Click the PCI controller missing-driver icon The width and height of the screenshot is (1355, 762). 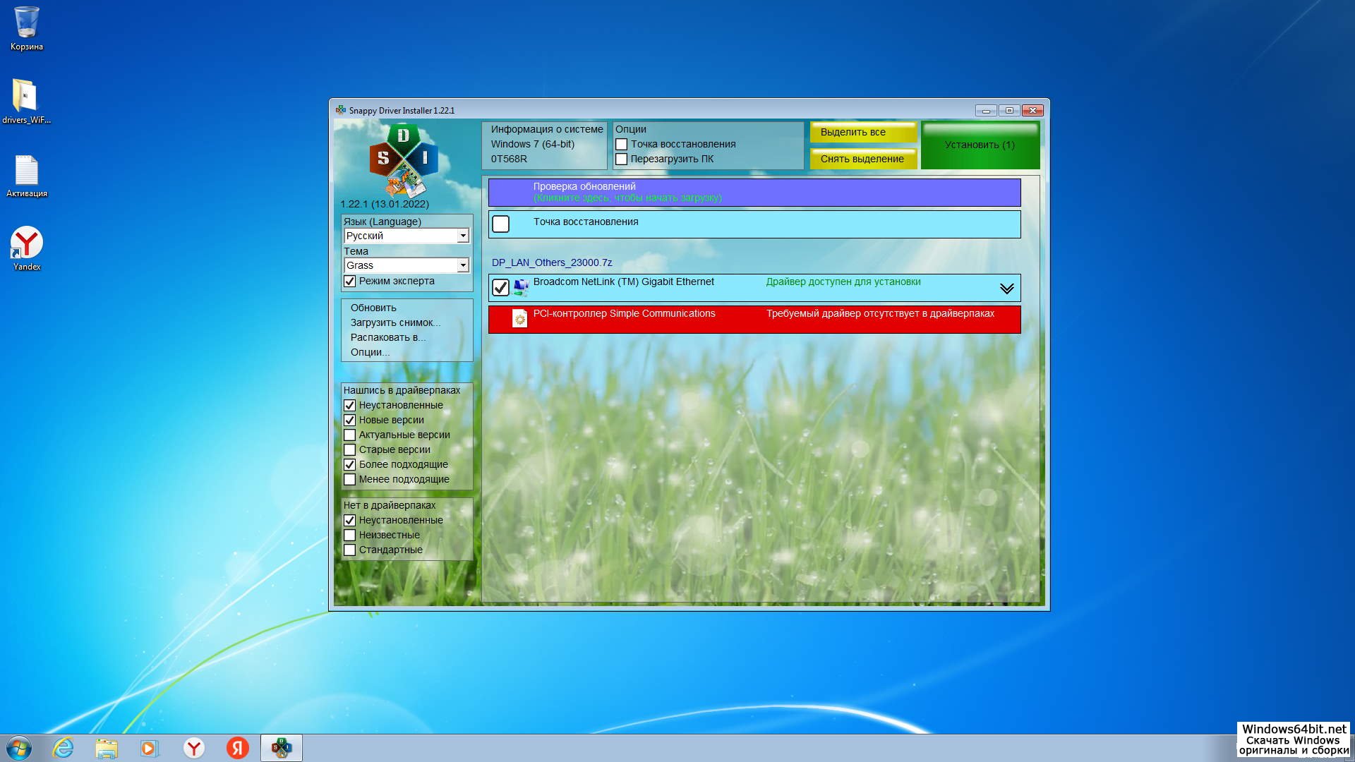pyautogui.click(x=519, y=319)
